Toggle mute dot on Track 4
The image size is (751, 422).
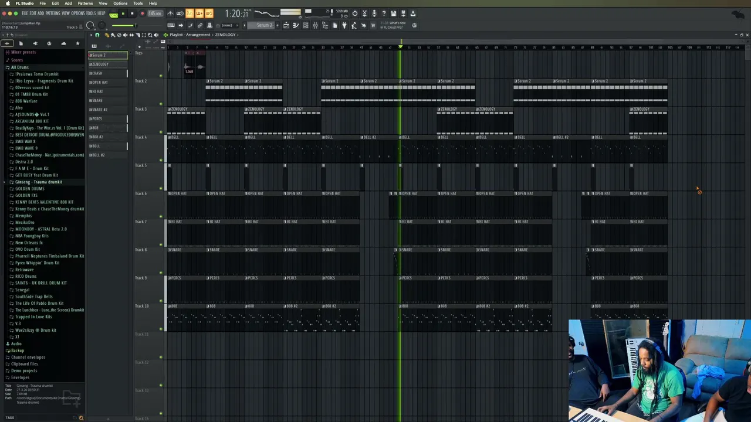[161, 159]
